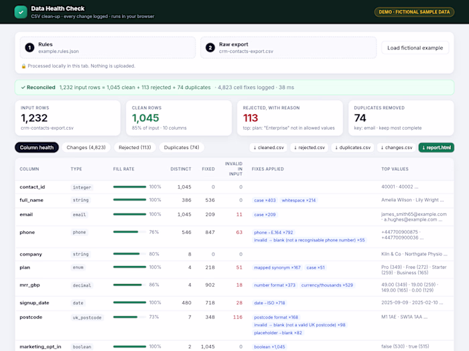Download report.html
The image size is (469, 351).
tap(436, 148)
